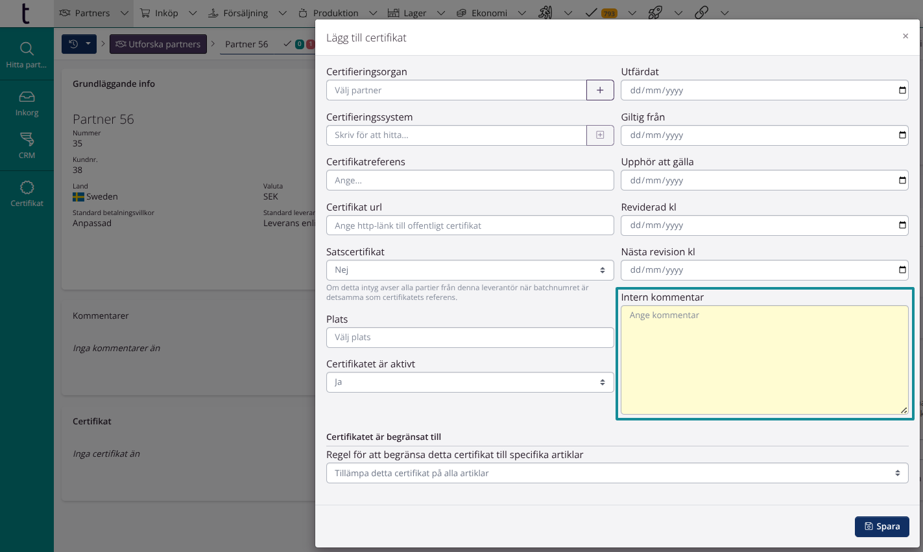This screenshot has height=552, width=923.
Task: Open the Certifikat section in the sidebar
Action: [x=27, y=194]
